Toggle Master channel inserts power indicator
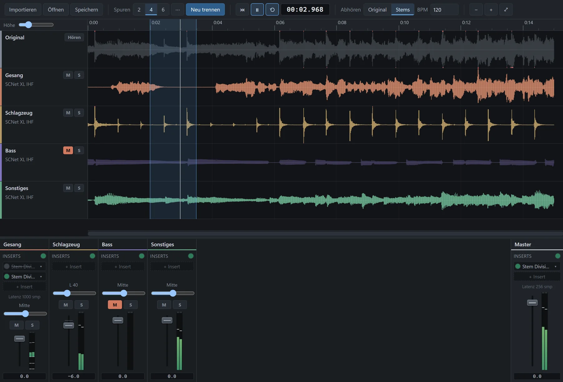 [558, 256]
